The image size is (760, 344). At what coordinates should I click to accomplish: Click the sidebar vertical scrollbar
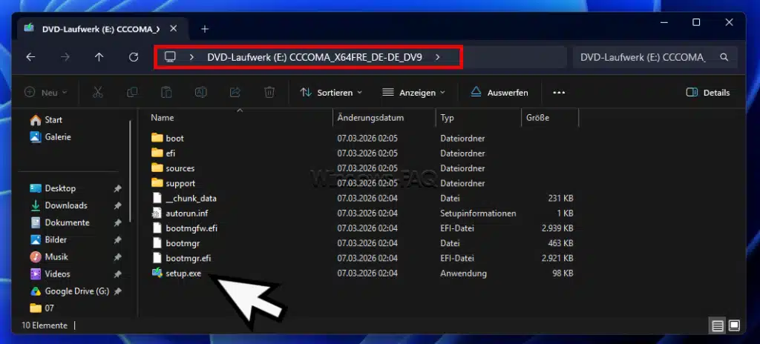click(130, 170)
